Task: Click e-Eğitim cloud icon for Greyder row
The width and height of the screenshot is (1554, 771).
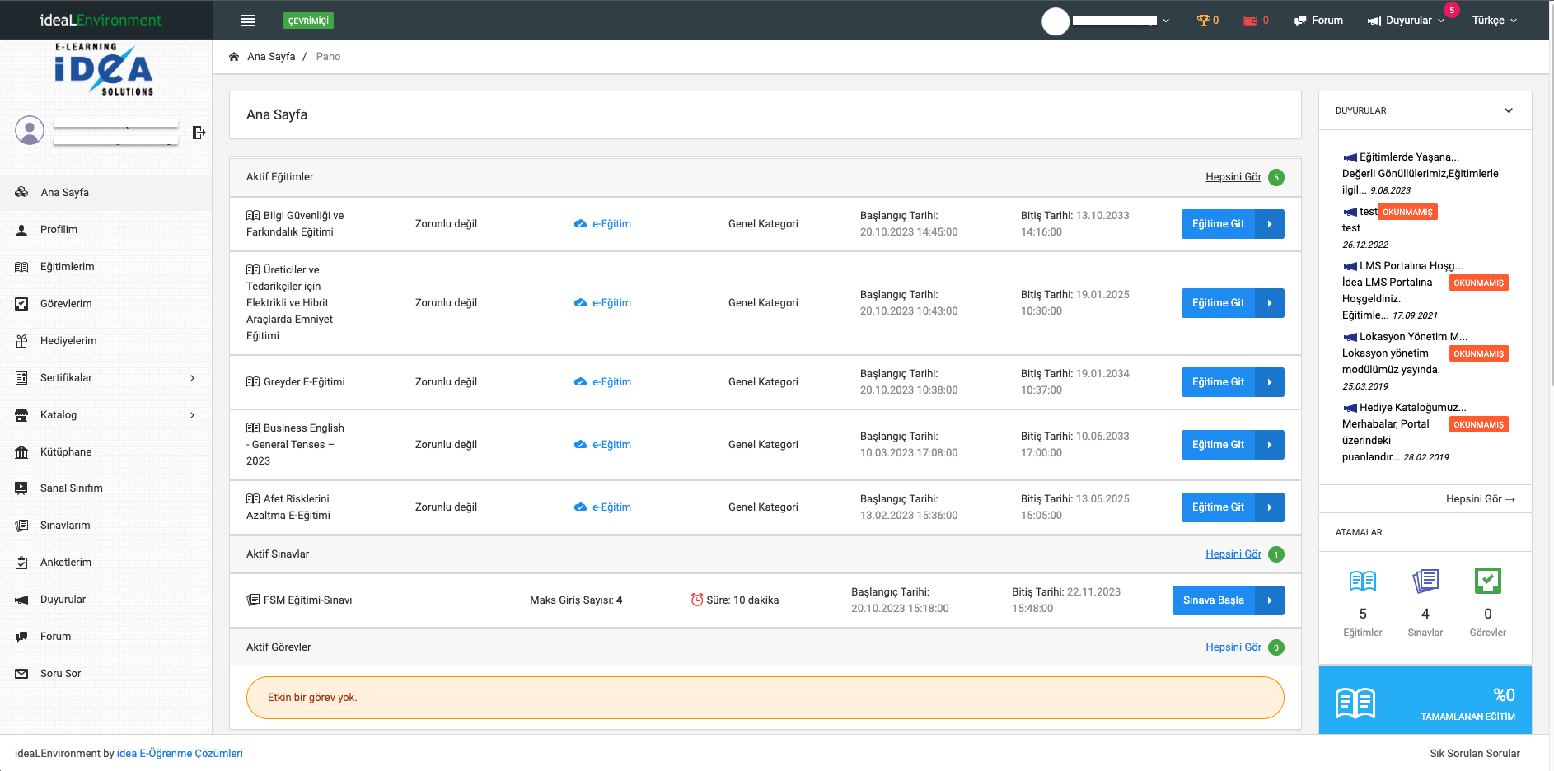Action: pyautogui.click(x=580, y=382)
